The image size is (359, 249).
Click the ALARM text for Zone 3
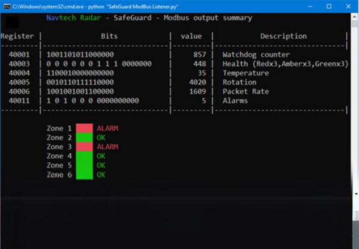108,147
